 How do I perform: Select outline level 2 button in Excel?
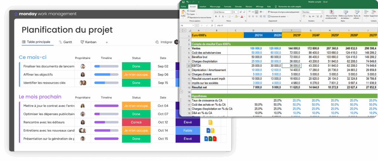pyautogui.click(x=185, y=31)
